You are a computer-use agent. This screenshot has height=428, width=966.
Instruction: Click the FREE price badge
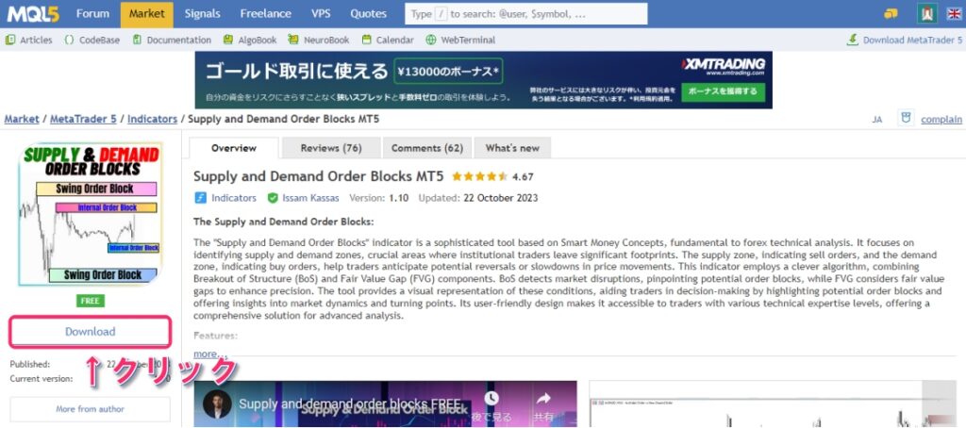[91, 301]
